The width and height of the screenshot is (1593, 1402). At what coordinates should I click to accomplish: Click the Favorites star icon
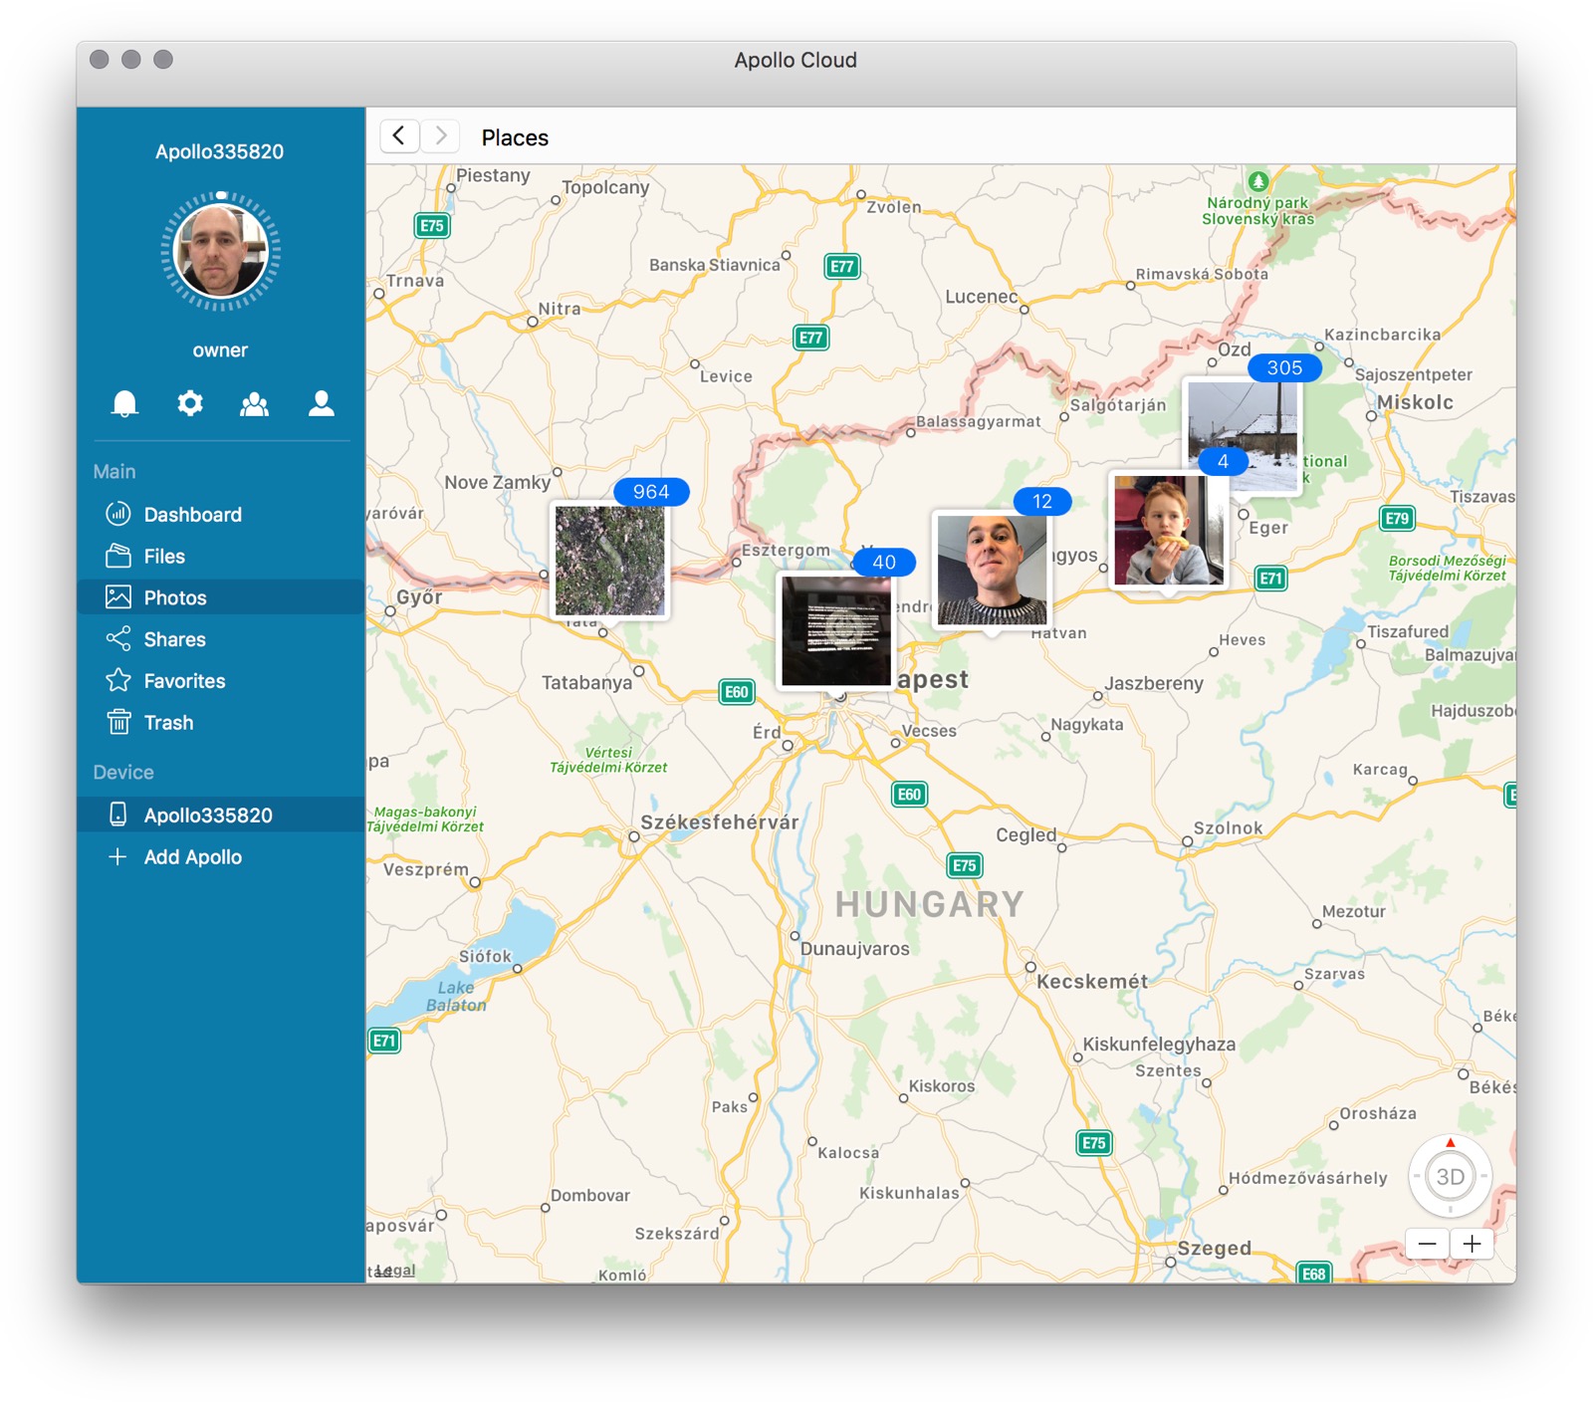pyautogui.click(x=118, y=680)
